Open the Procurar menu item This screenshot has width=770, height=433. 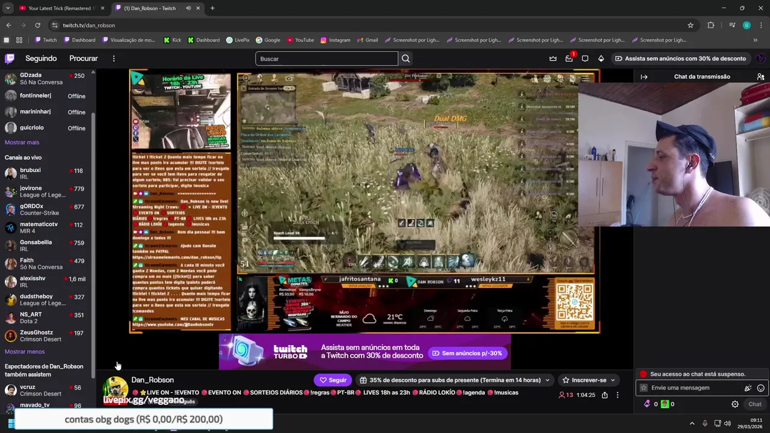click(x=84, y=58)
